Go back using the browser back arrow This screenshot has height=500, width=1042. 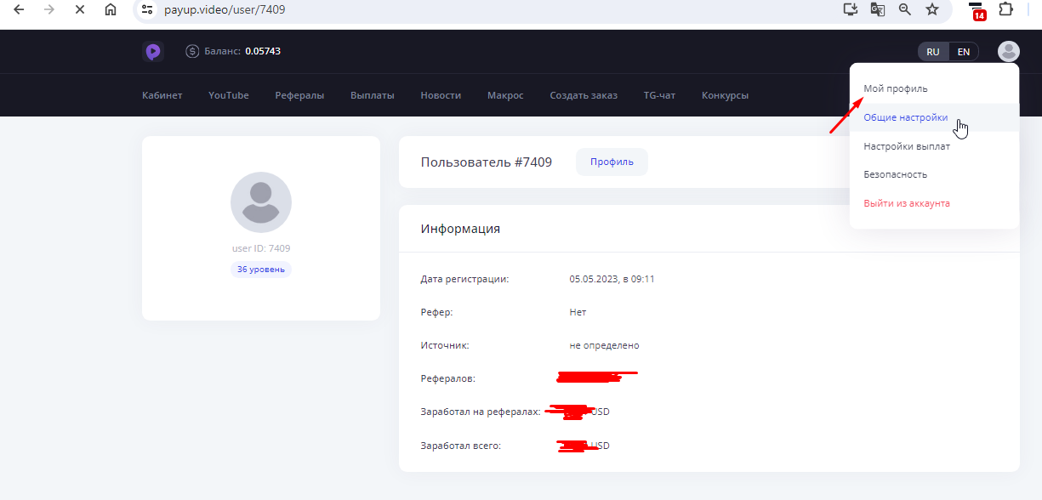[x=18, y=9]
